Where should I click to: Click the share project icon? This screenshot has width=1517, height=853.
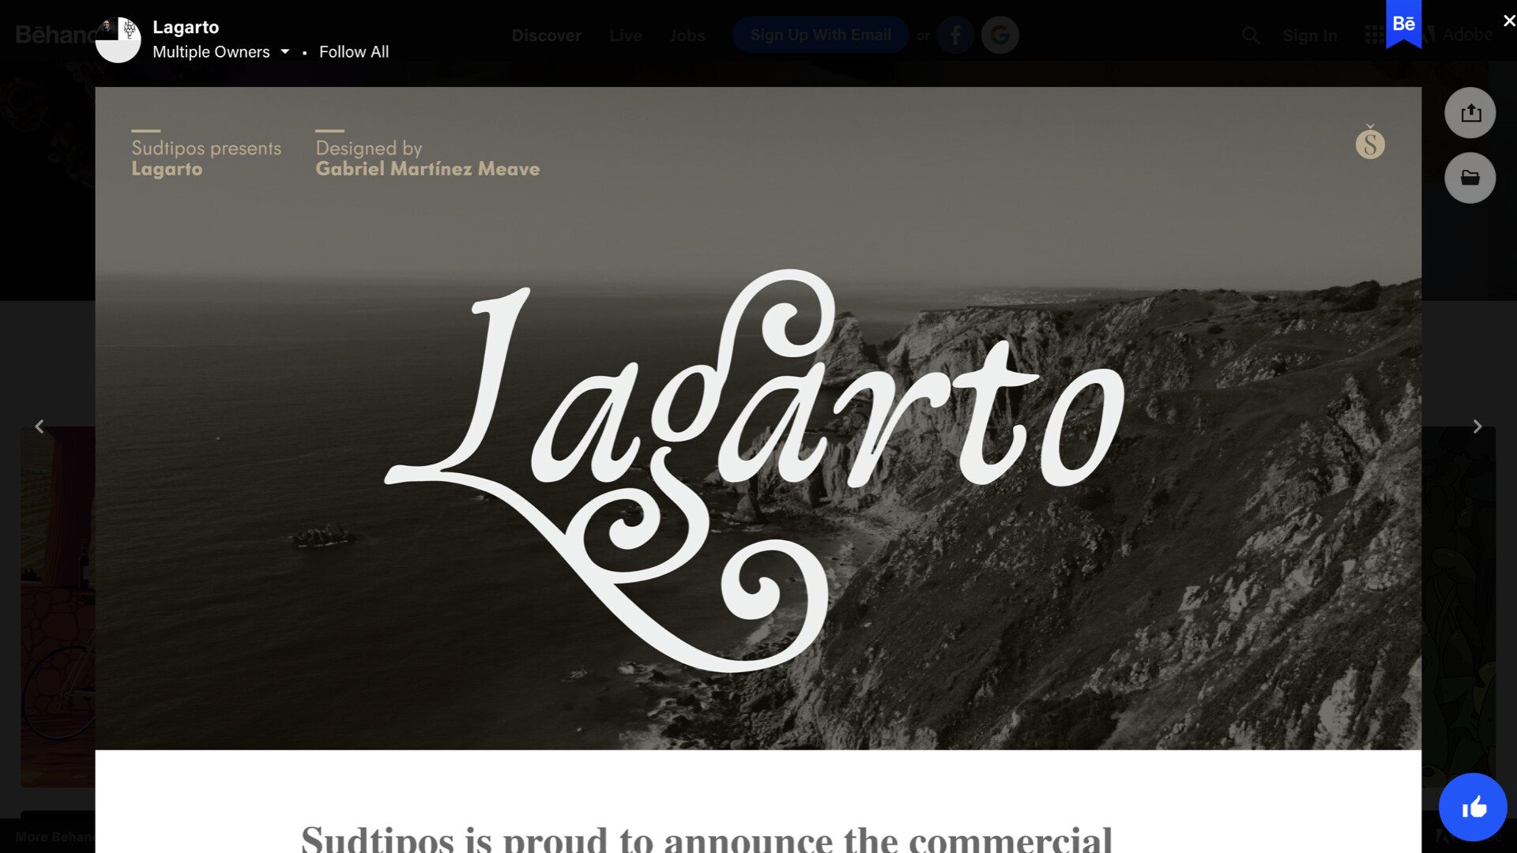[x=1470, y=113]
